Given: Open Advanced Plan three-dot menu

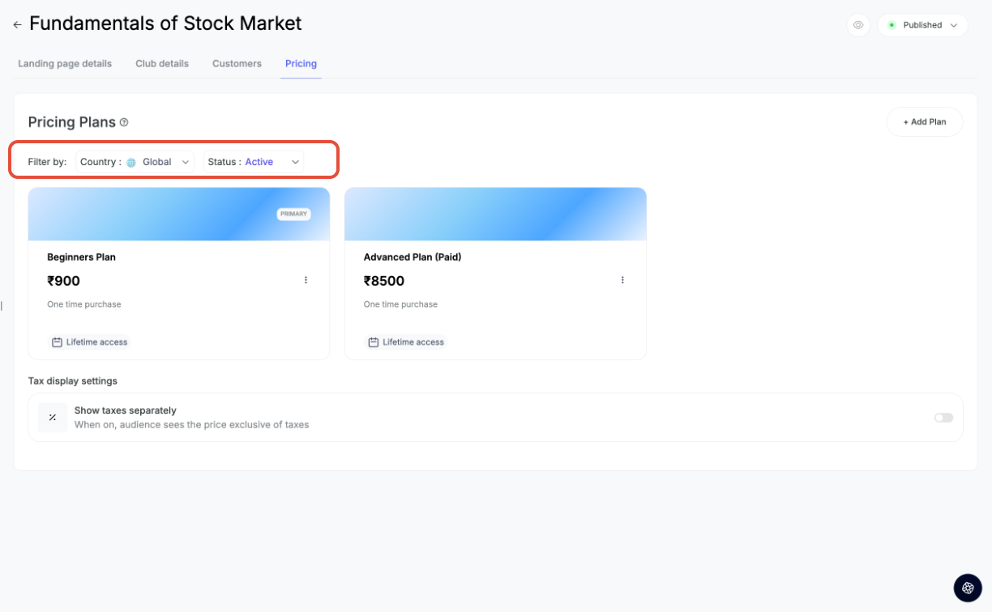Looking at the screenshot, I should (622, 280).
